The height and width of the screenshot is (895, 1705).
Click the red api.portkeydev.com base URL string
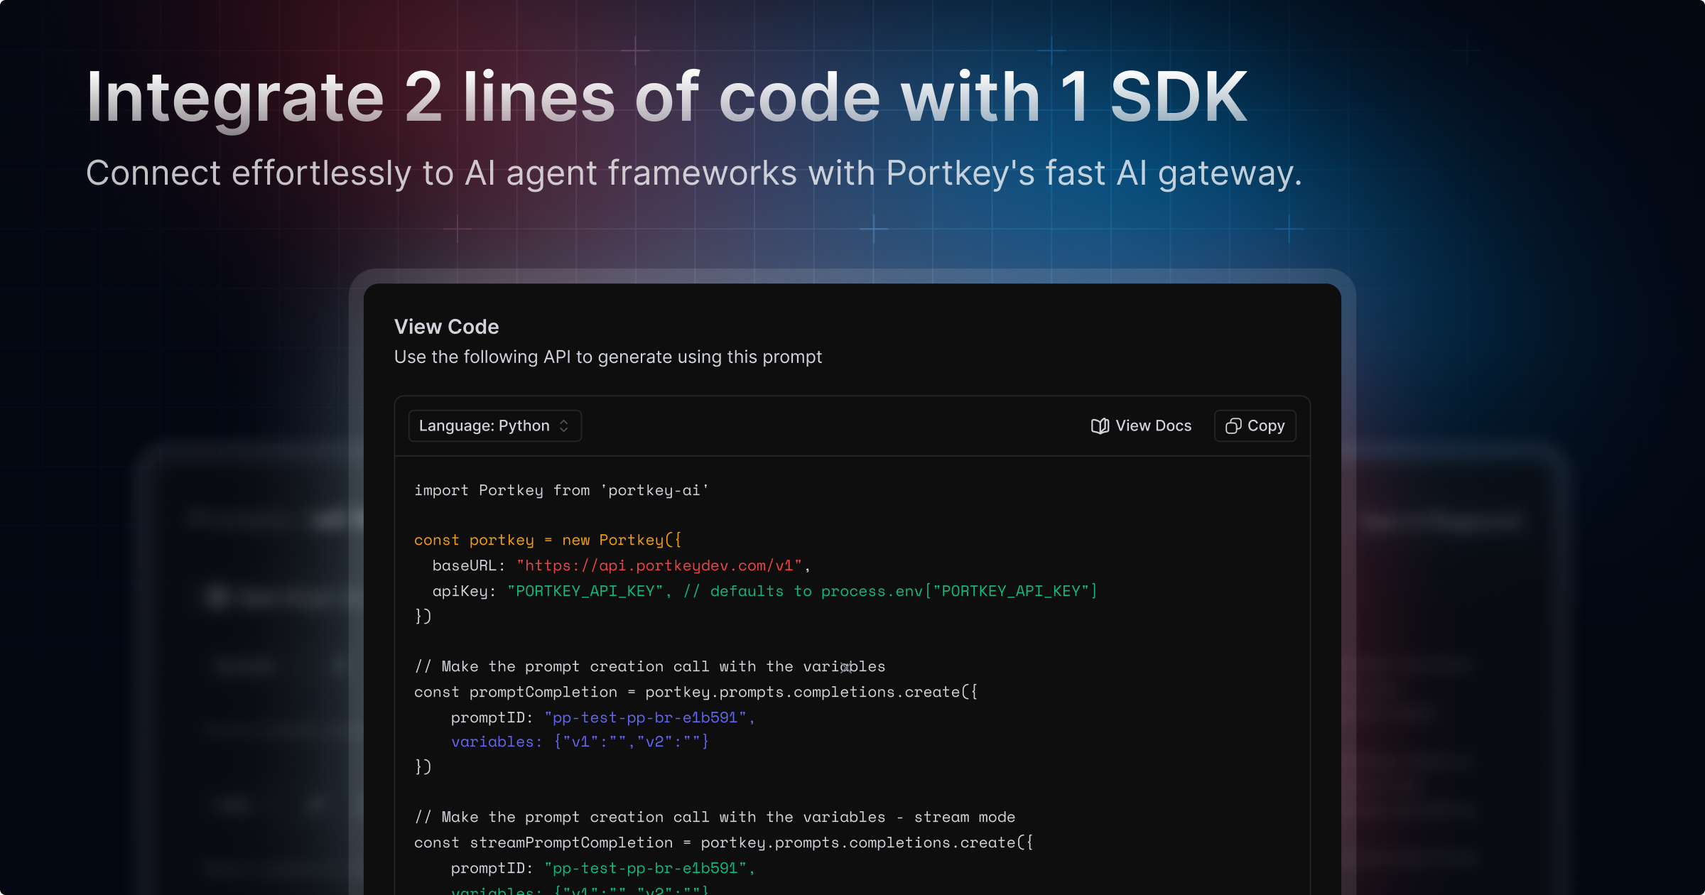(659, 565)
